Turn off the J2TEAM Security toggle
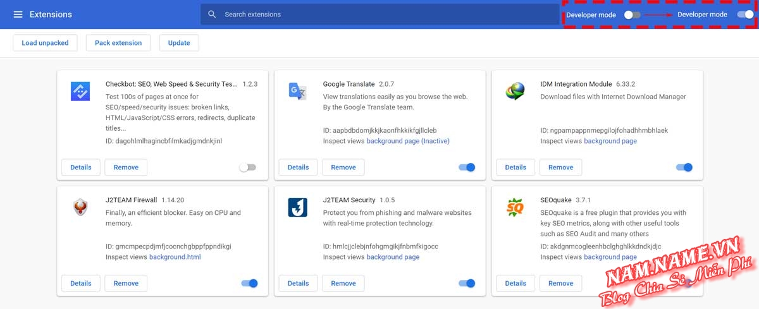The width and height of the screenshot is (759, 309). tap(467, 284)
